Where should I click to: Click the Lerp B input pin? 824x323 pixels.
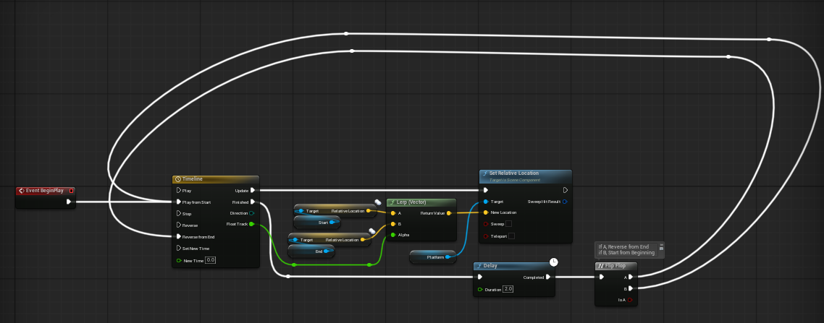click(393, 224)
